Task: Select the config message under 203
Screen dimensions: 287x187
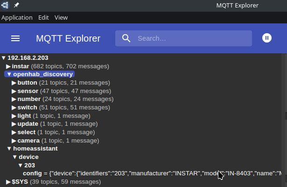Action: (x=33, y=173)
